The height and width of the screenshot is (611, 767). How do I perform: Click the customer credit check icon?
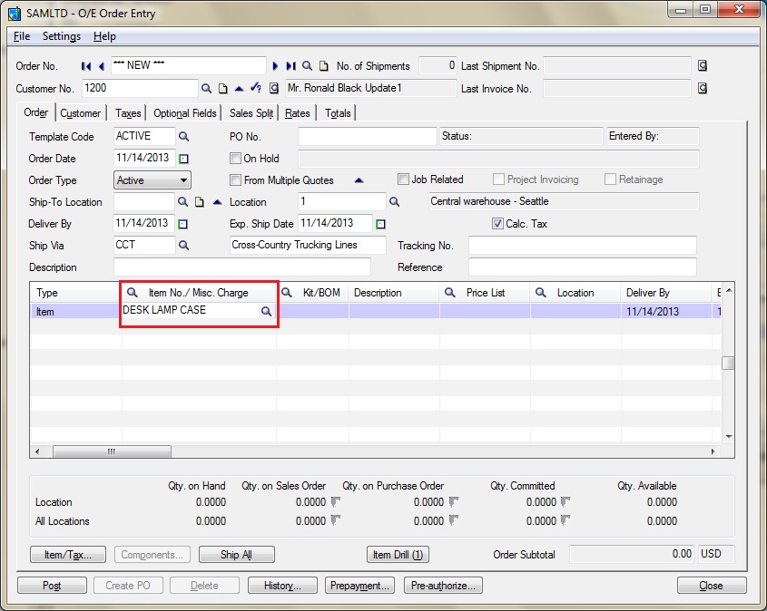255,88
